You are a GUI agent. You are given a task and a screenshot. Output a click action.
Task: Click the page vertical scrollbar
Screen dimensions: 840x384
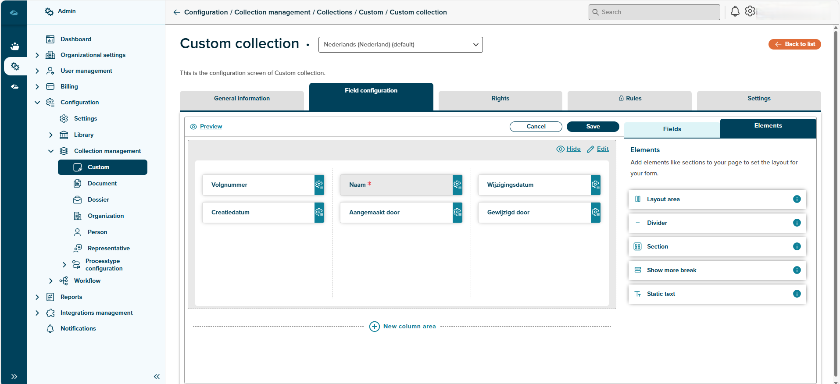835,175
